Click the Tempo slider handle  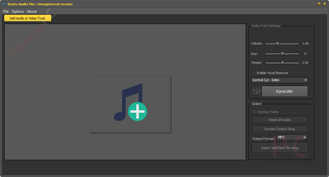coord(283,63)
